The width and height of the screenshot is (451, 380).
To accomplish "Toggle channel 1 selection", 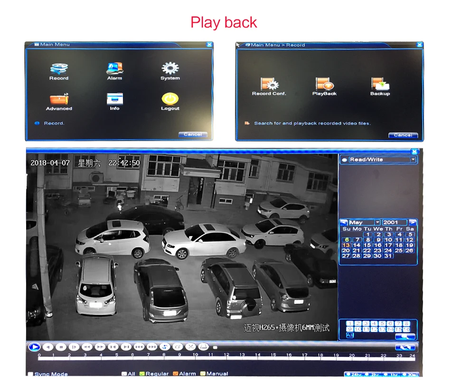I will [x=350, y=323].
